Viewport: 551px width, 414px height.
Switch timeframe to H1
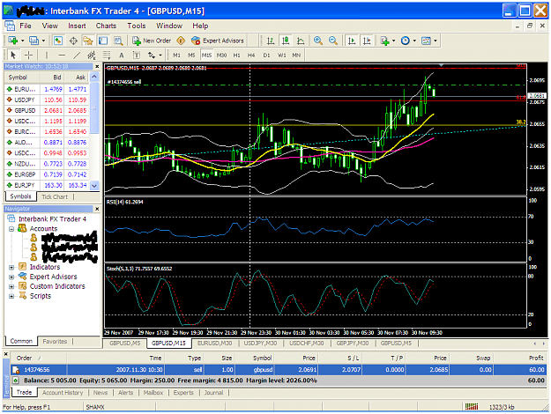[x=236, y=55]
